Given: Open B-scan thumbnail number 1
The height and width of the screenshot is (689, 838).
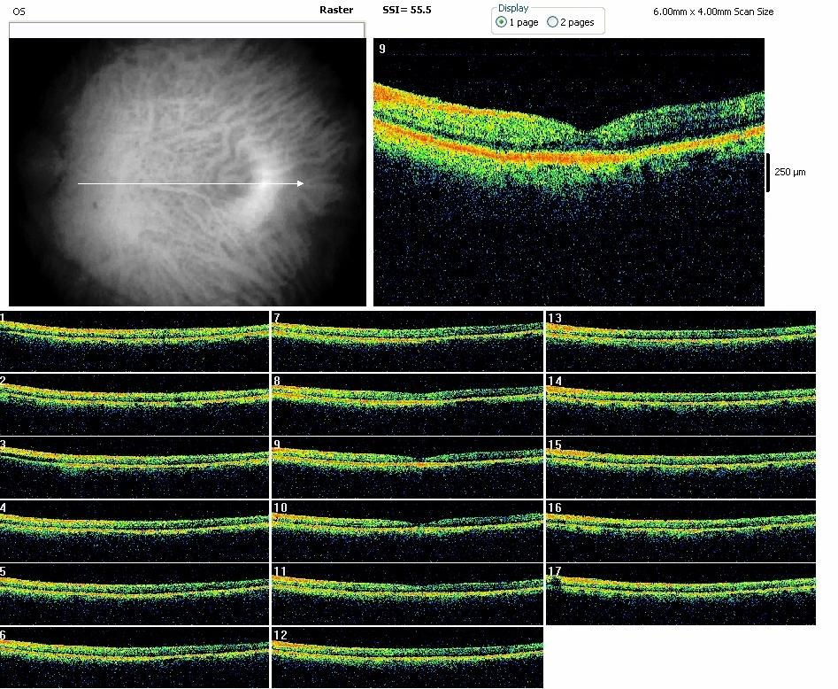Looking at the screenshot, I should point(134,341).
